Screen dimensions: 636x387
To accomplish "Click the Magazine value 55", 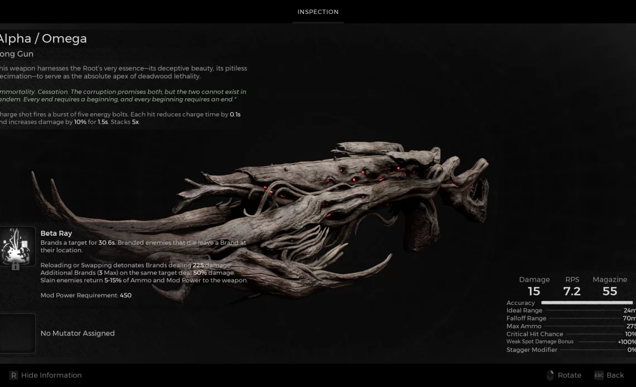I will (x=609, y=291).
